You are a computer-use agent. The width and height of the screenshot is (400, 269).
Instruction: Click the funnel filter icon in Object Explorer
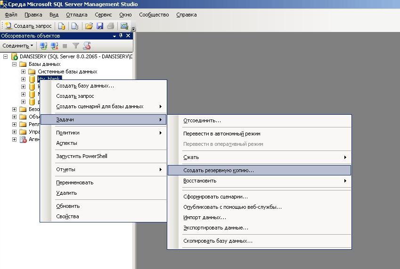(75, 46)
